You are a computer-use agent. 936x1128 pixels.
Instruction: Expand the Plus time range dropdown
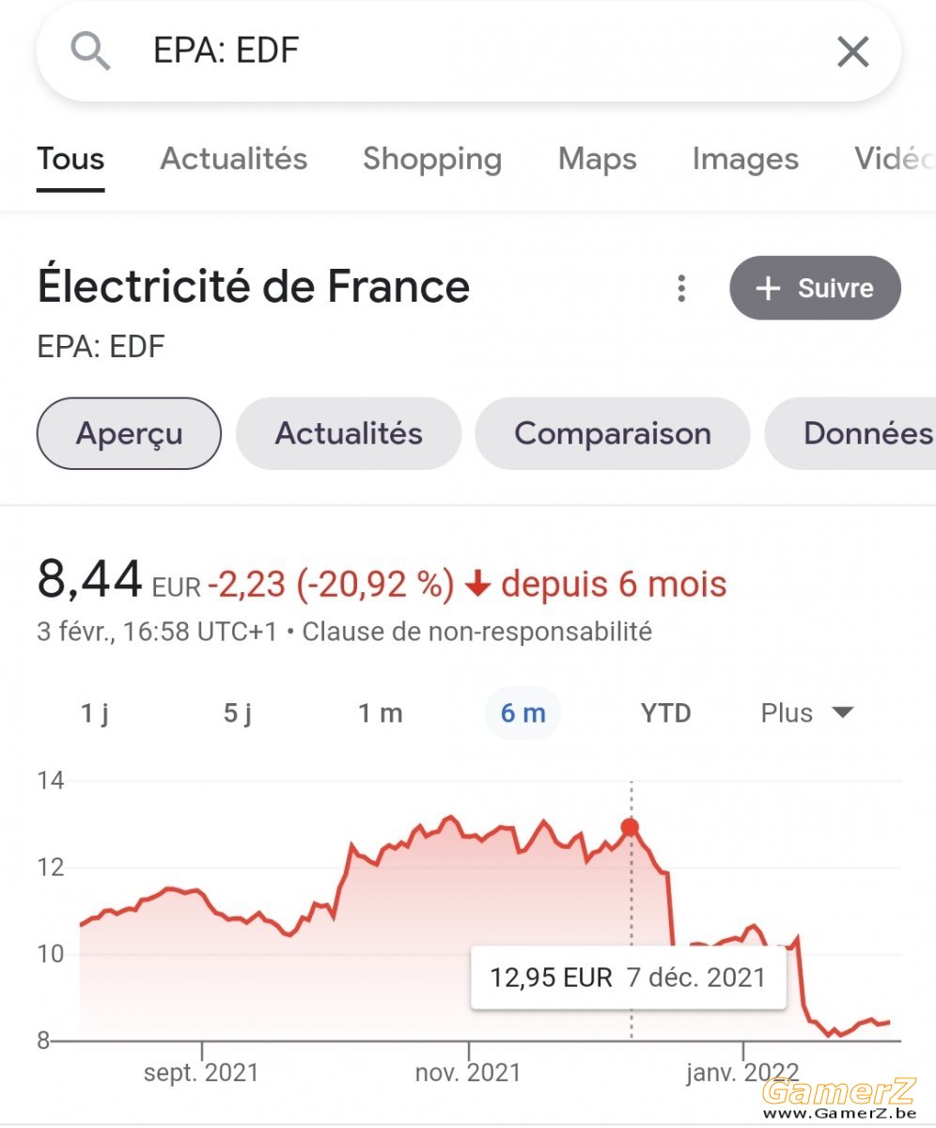pyautogui.click(x=807, y=713)
